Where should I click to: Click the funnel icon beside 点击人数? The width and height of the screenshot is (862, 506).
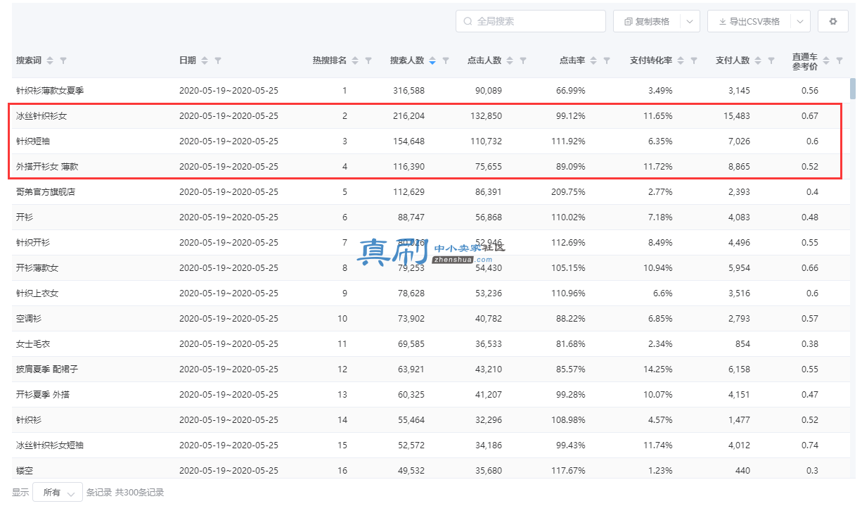coord(523,61)
